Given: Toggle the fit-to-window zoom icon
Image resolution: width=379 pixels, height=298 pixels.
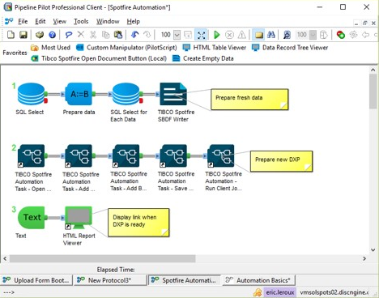Looking at the screenshot, I should pos(201,35).
